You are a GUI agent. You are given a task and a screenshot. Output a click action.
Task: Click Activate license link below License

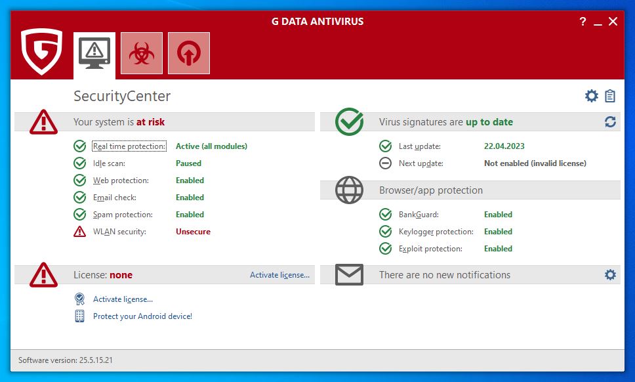click(x=123, y=299)
